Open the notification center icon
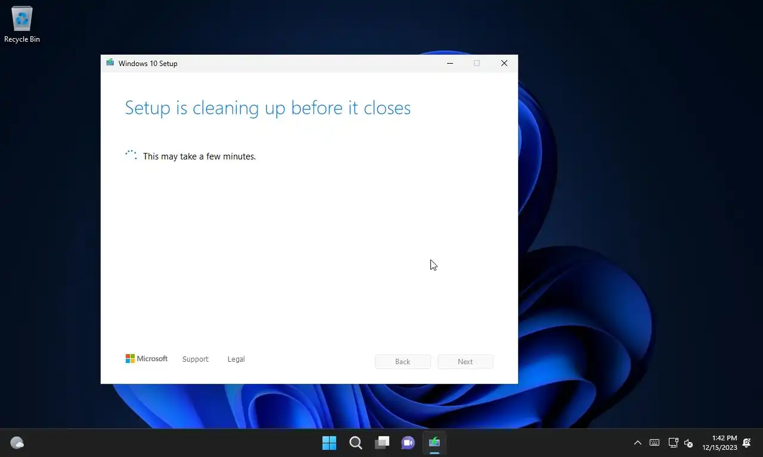 pos(746,443)
